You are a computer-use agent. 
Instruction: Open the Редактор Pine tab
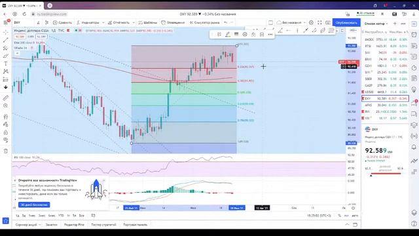pyautogui.click(x=74, y=225)
